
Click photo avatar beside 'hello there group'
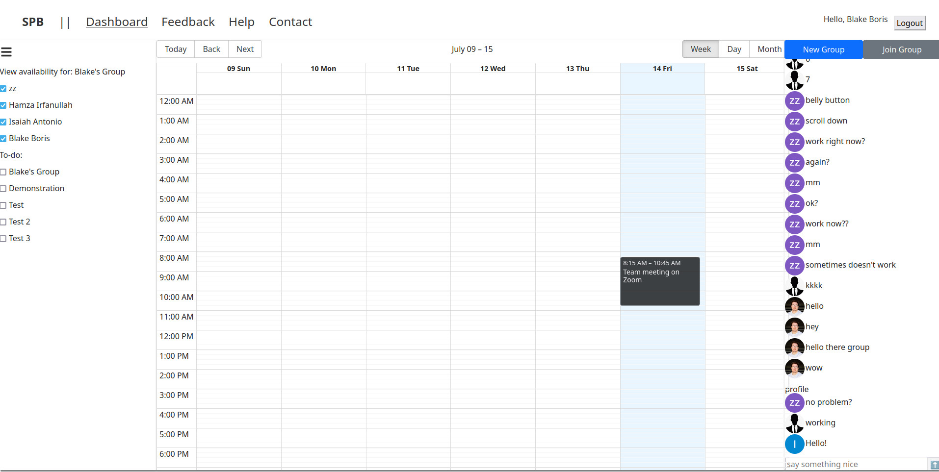[x=794, y=348]
